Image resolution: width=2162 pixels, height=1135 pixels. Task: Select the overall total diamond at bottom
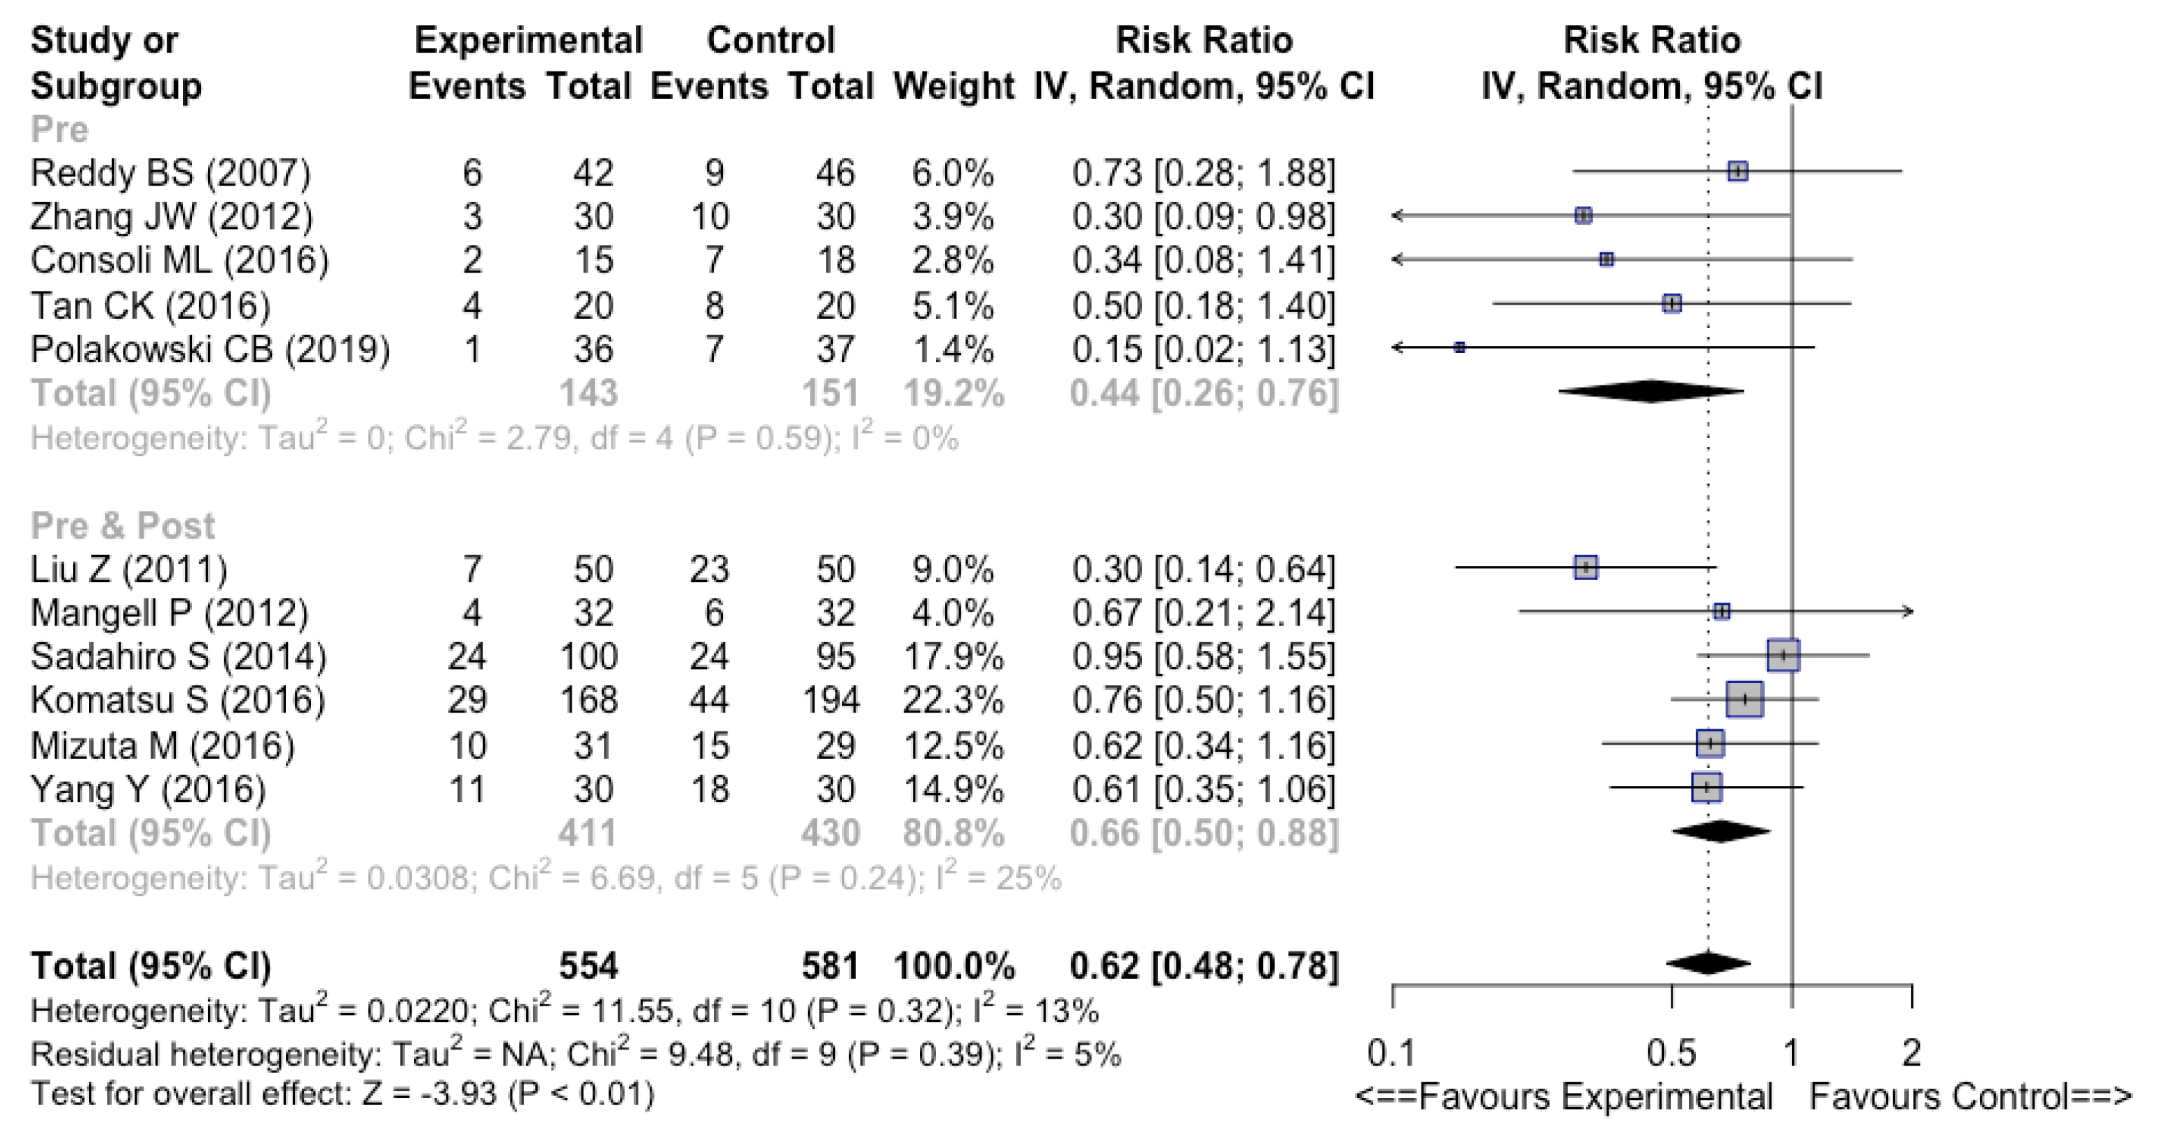point(1708,964)
